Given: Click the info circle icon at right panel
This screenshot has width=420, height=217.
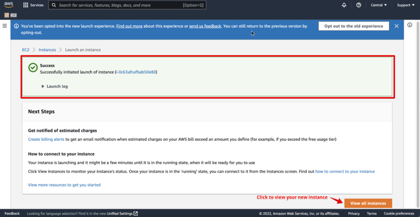Looking at the screenshot, I should click(409, 25).
